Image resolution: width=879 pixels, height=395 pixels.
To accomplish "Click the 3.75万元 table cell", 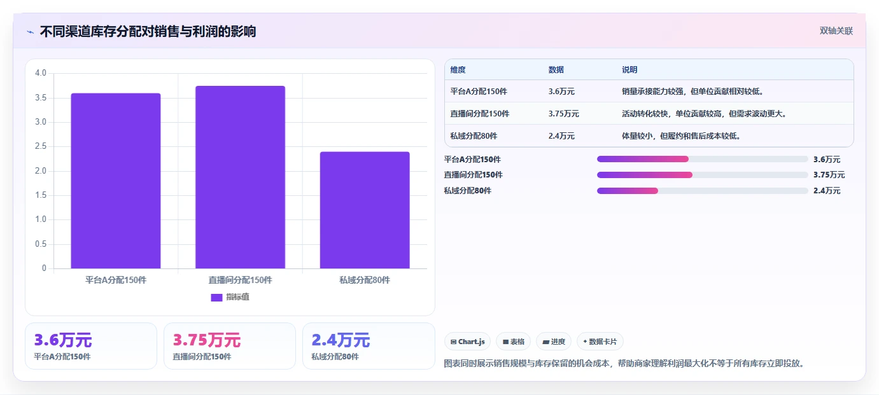I will (x=563, y=114).
